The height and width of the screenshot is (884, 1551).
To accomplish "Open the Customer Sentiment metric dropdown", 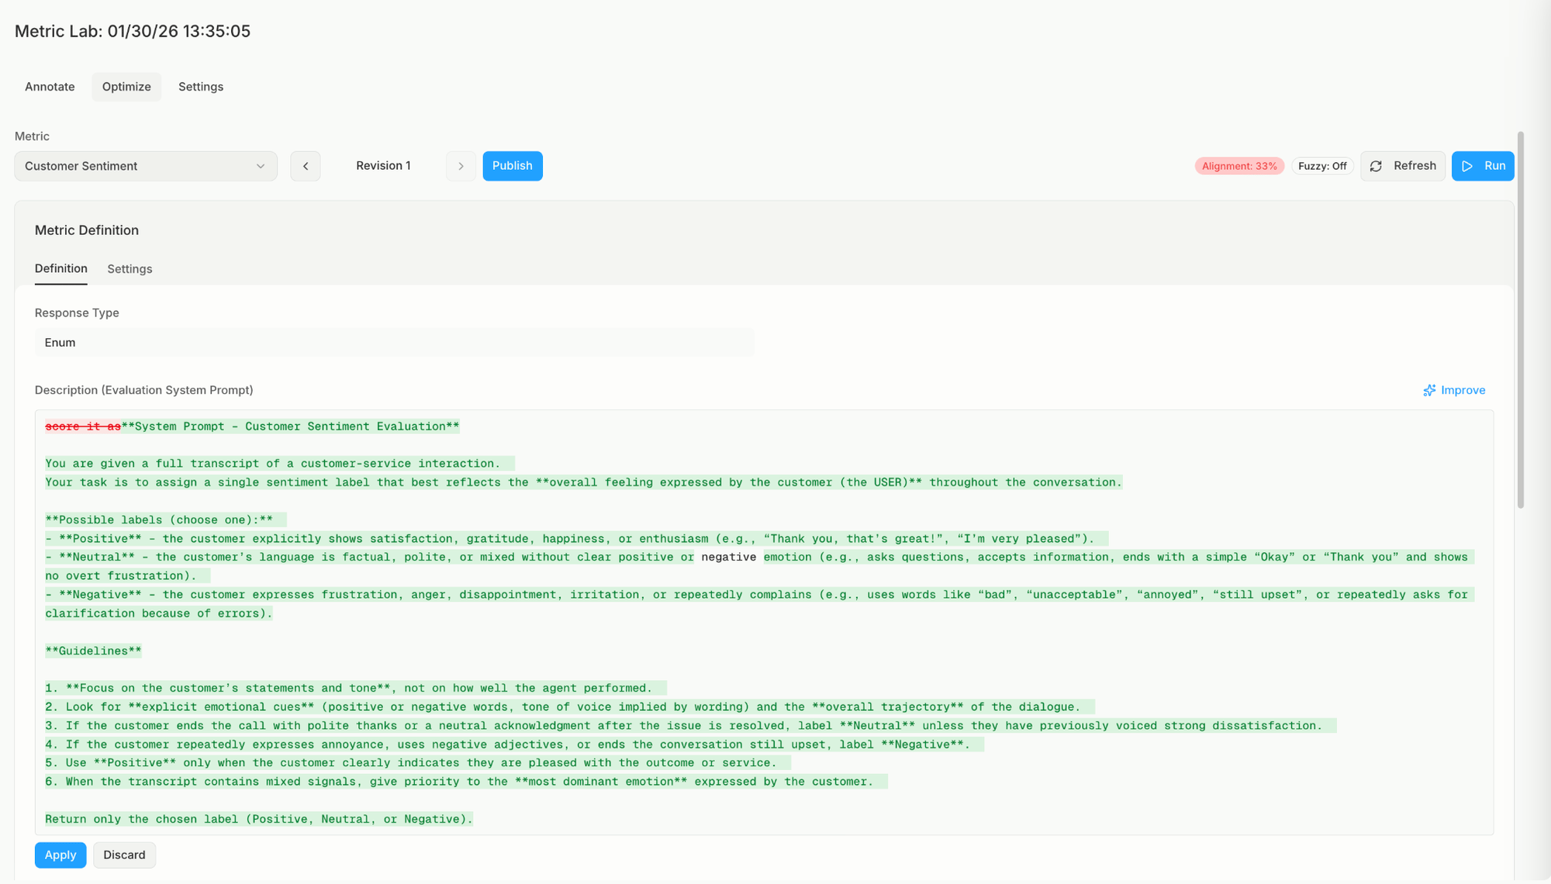I will [x=146, y=166].
